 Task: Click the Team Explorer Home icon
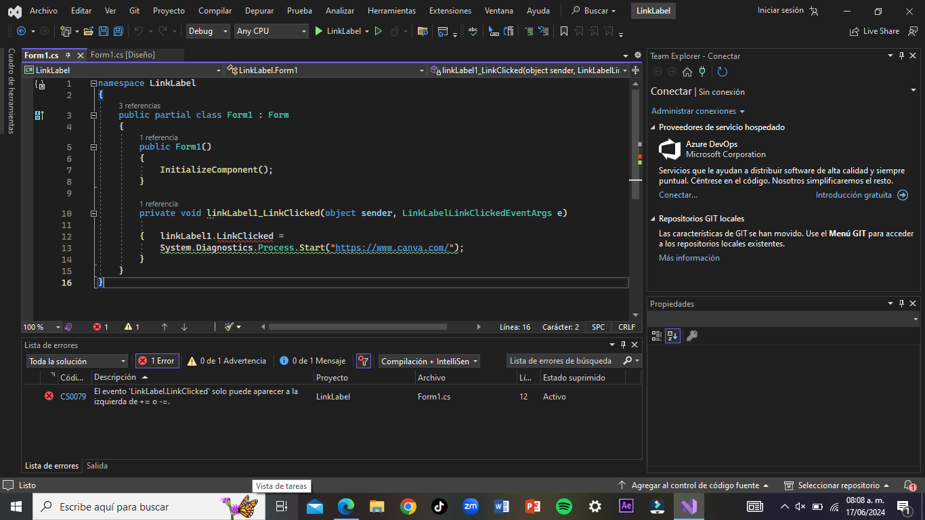pos(687,72)
